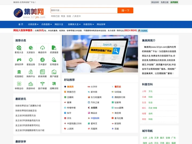The image size is (192, 144).
Task: Click the 集美网 site logo
Action: tap(29, 13)
